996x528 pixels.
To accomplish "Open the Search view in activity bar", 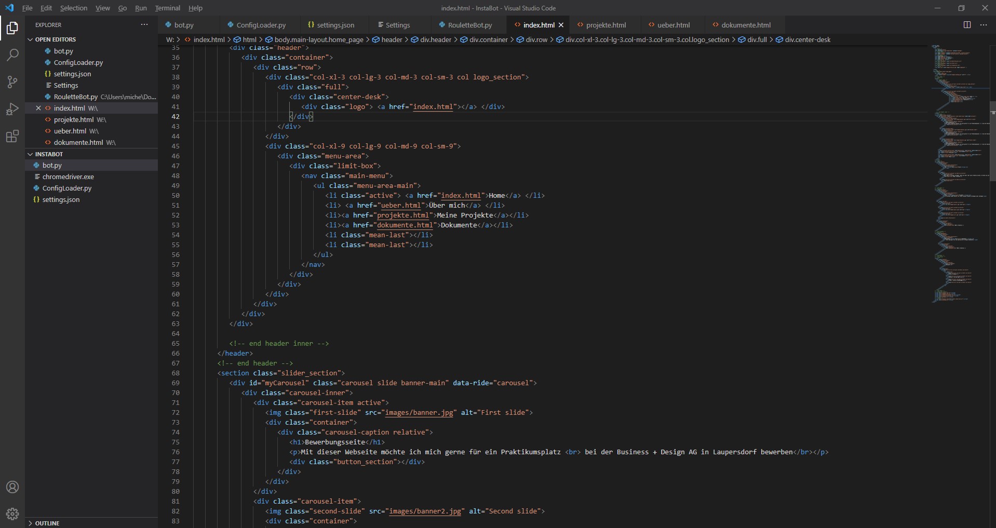I will click(12, 55).
